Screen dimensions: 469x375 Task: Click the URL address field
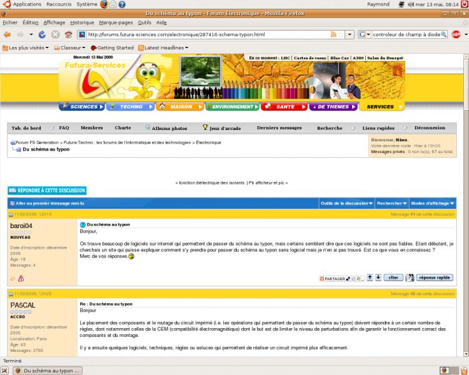[x=208, y=35]
